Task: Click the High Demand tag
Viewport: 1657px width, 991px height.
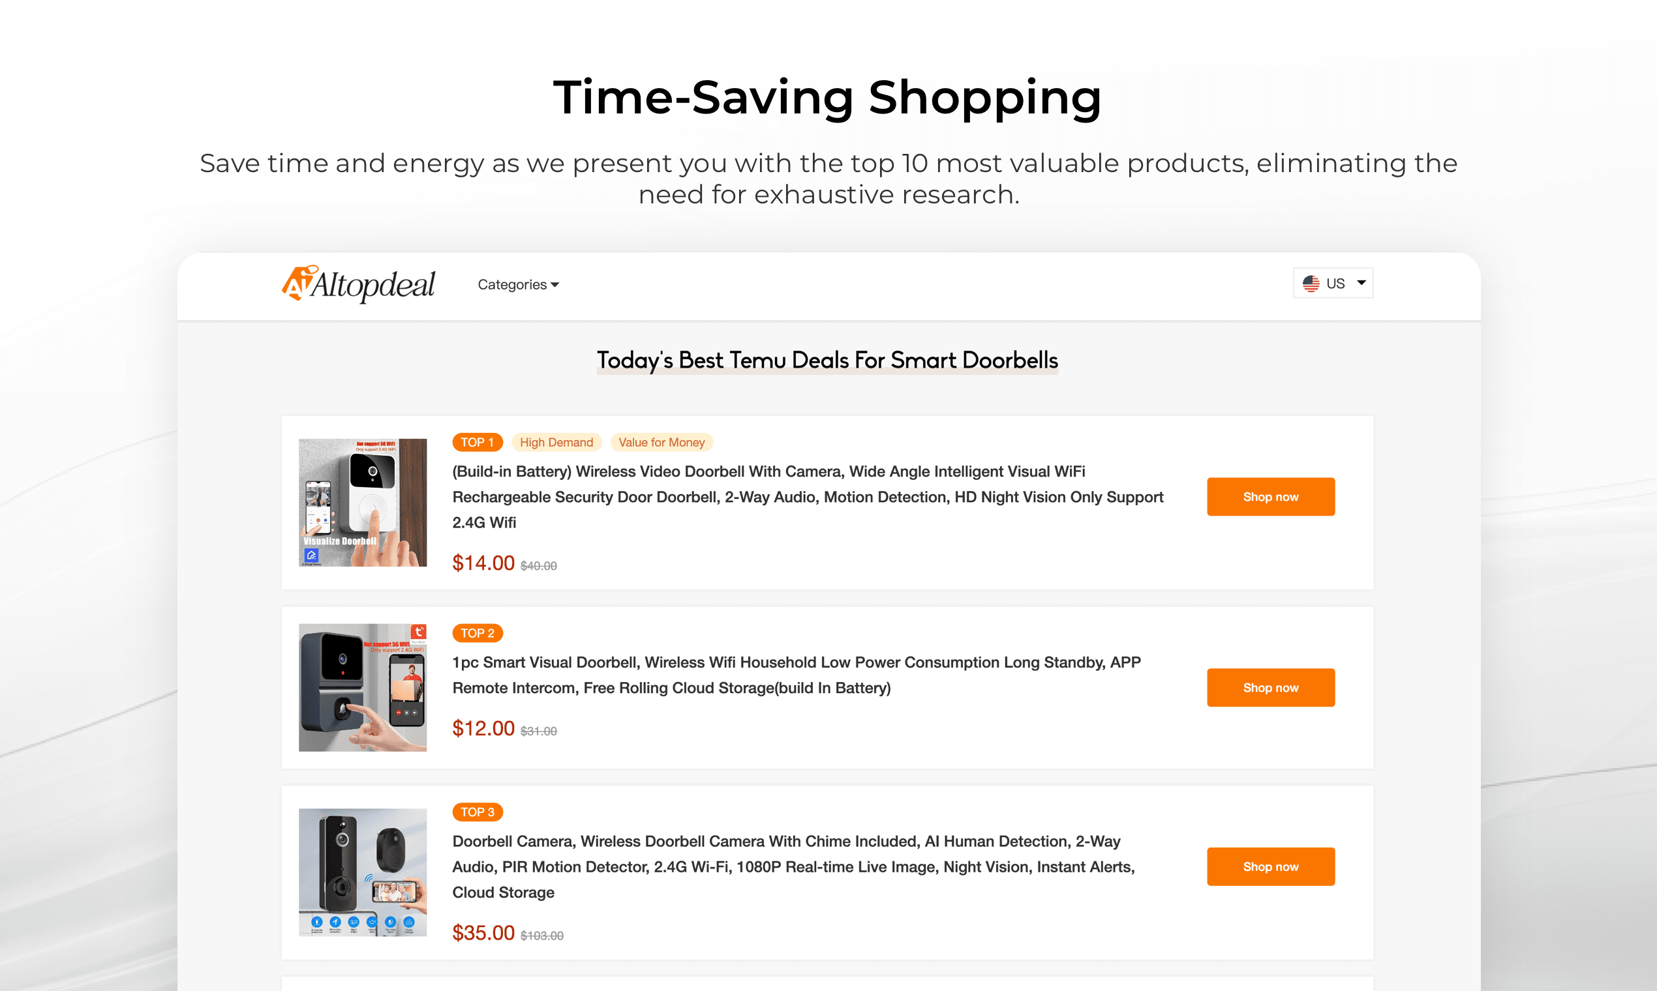Action: coord(556,442)
